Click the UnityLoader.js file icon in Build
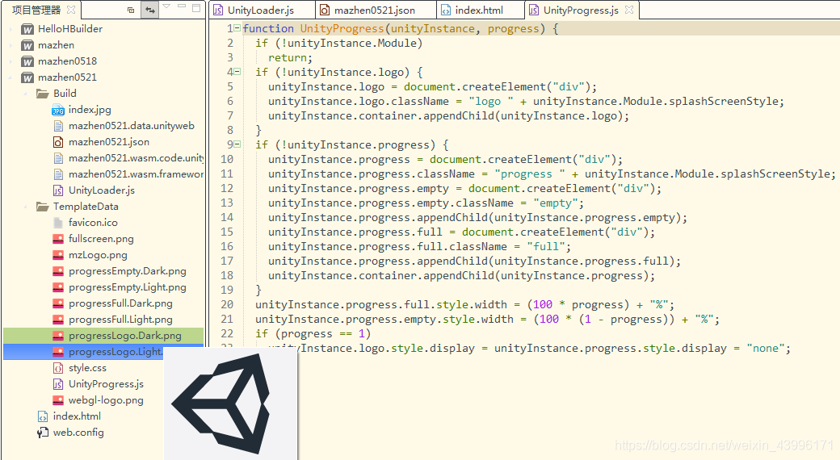Screen dimensions: 840x460 click(58, 190)
